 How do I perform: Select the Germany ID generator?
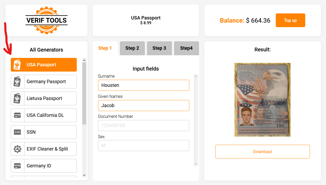tap(44, 166)
